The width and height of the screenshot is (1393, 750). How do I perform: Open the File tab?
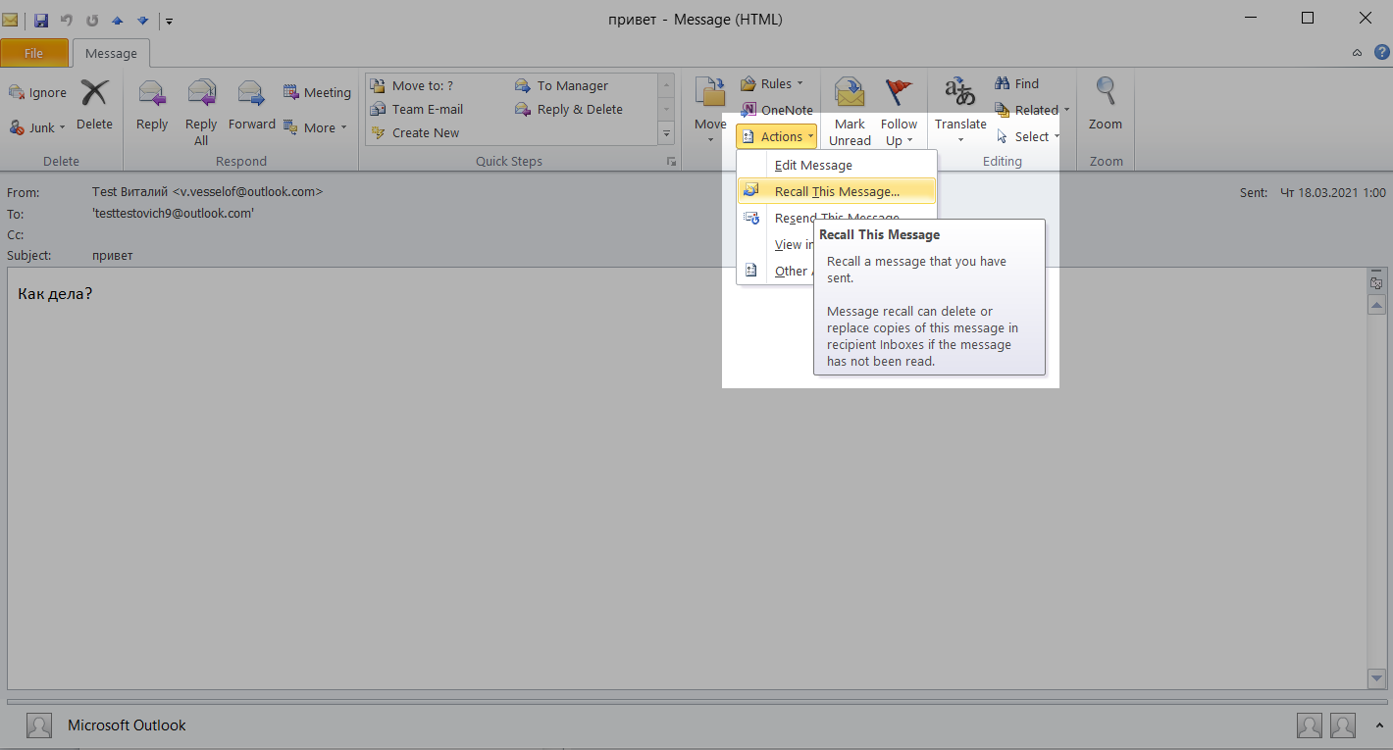tap(34, 53)
